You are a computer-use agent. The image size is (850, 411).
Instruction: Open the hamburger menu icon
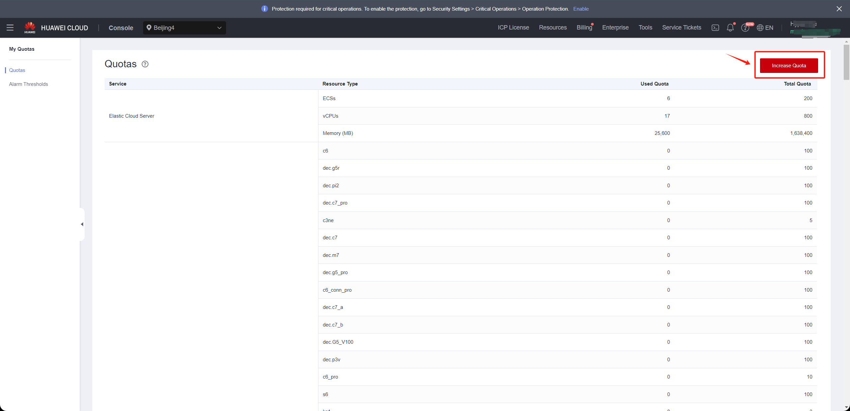tap(10, 28)
